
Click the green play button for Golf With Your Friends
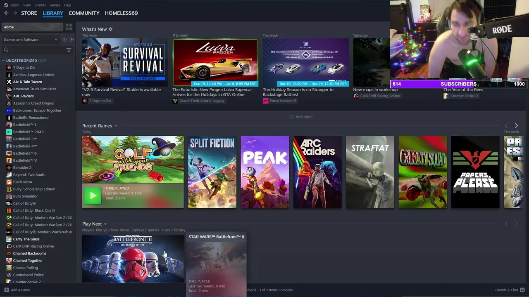click(x=93, y=196)
